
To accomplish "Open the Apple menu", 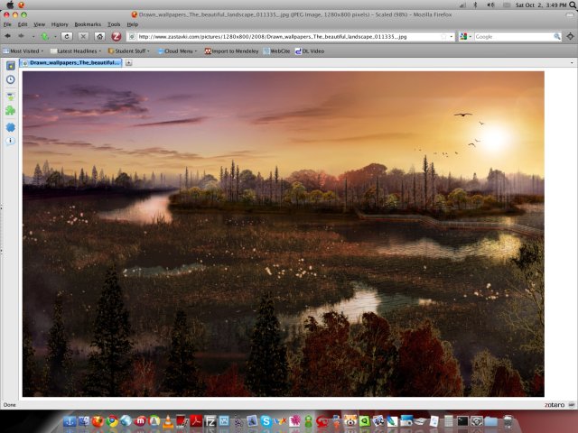I will pos(10,5).
